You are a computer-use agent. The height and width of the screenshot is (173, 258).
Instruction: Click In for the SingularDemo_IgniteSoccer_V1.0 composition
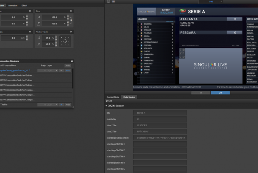point(61,71)
